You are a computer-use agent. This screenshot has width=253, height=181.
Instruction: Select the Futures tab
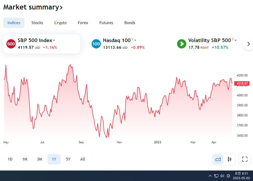[x=106, y=23]
